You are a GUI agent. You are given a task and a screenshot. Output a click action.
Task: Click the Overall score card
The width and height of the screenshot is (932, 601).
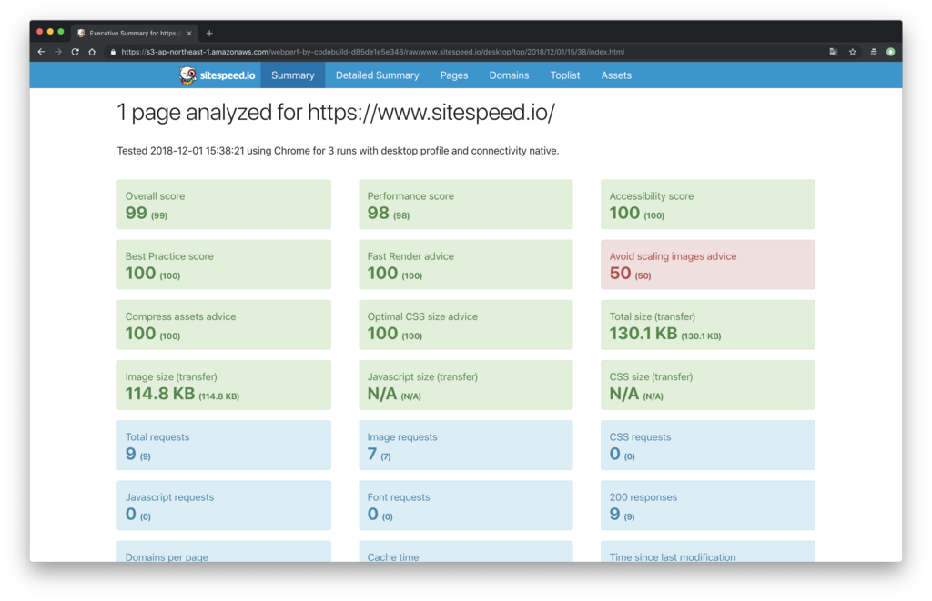pyautogui.click(x=224, y=205)
